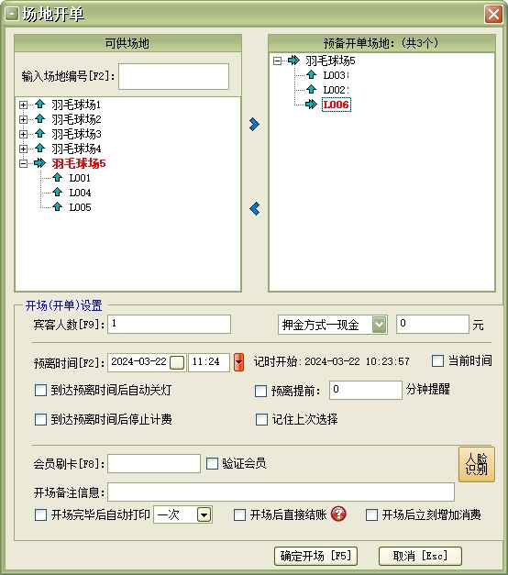Screen dimensions: 508x575
Task: Click the red time spinner next to 11:24
Action: 238,362
